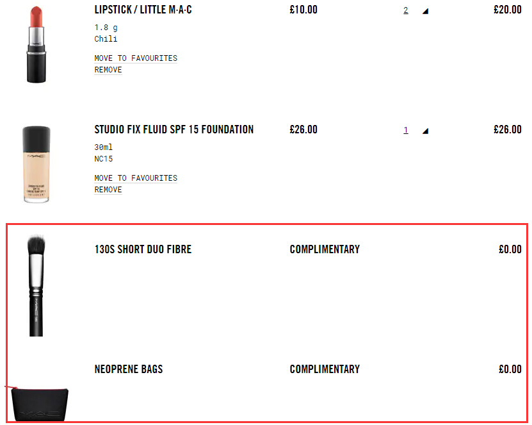Select the 130S Short Duo Fibre product name
The width and height of the screenshot is (532, 425).
tap(143, 249)
